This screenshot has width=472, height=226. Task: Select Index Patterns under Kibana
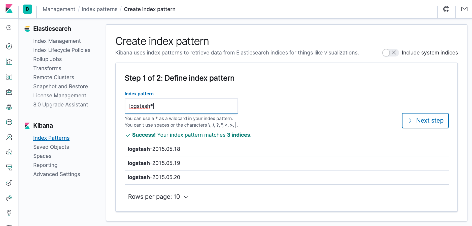pyautogui.click(x=51, y=138)
